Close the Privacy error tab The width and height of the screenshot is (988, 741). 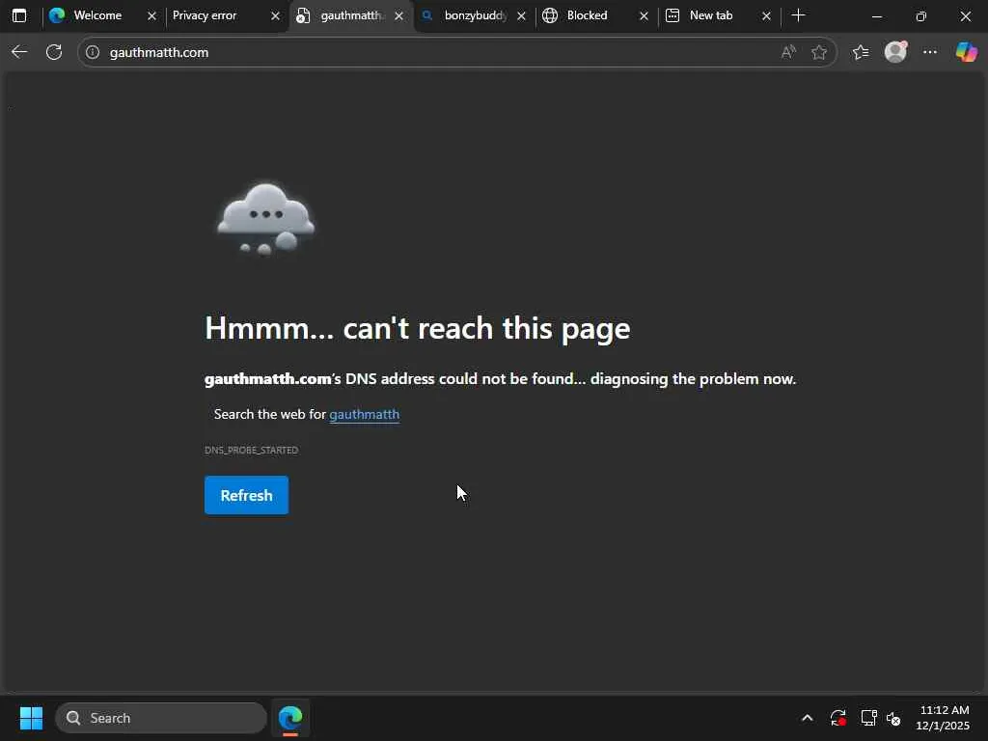tap(275, 15)
